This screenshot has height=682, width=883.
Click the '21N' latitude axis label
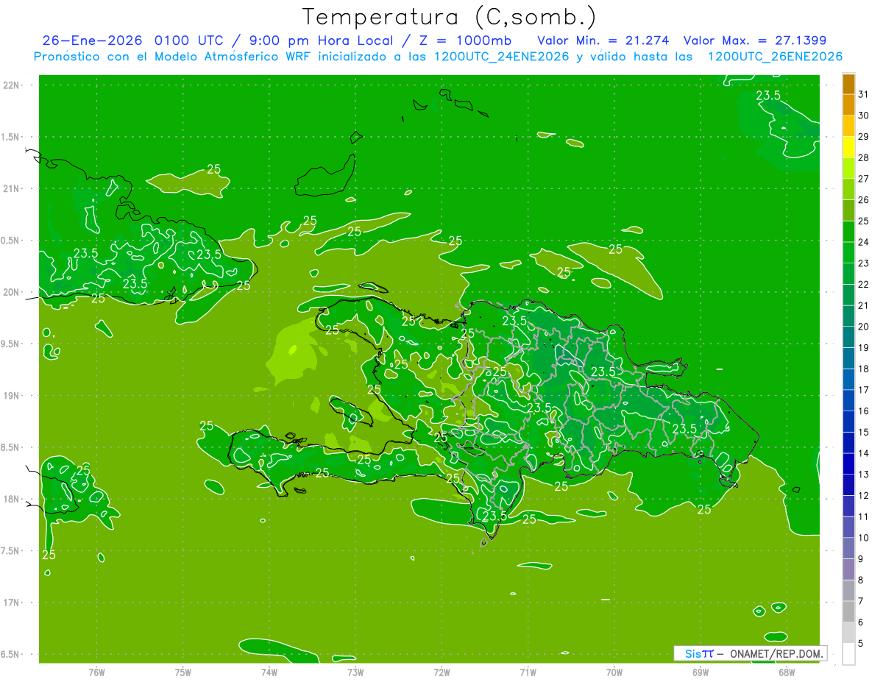coord(12,188)
